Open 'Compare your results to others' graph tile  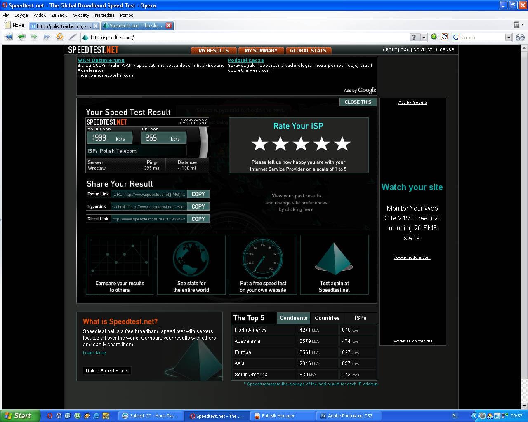click(x=120, y=265)
